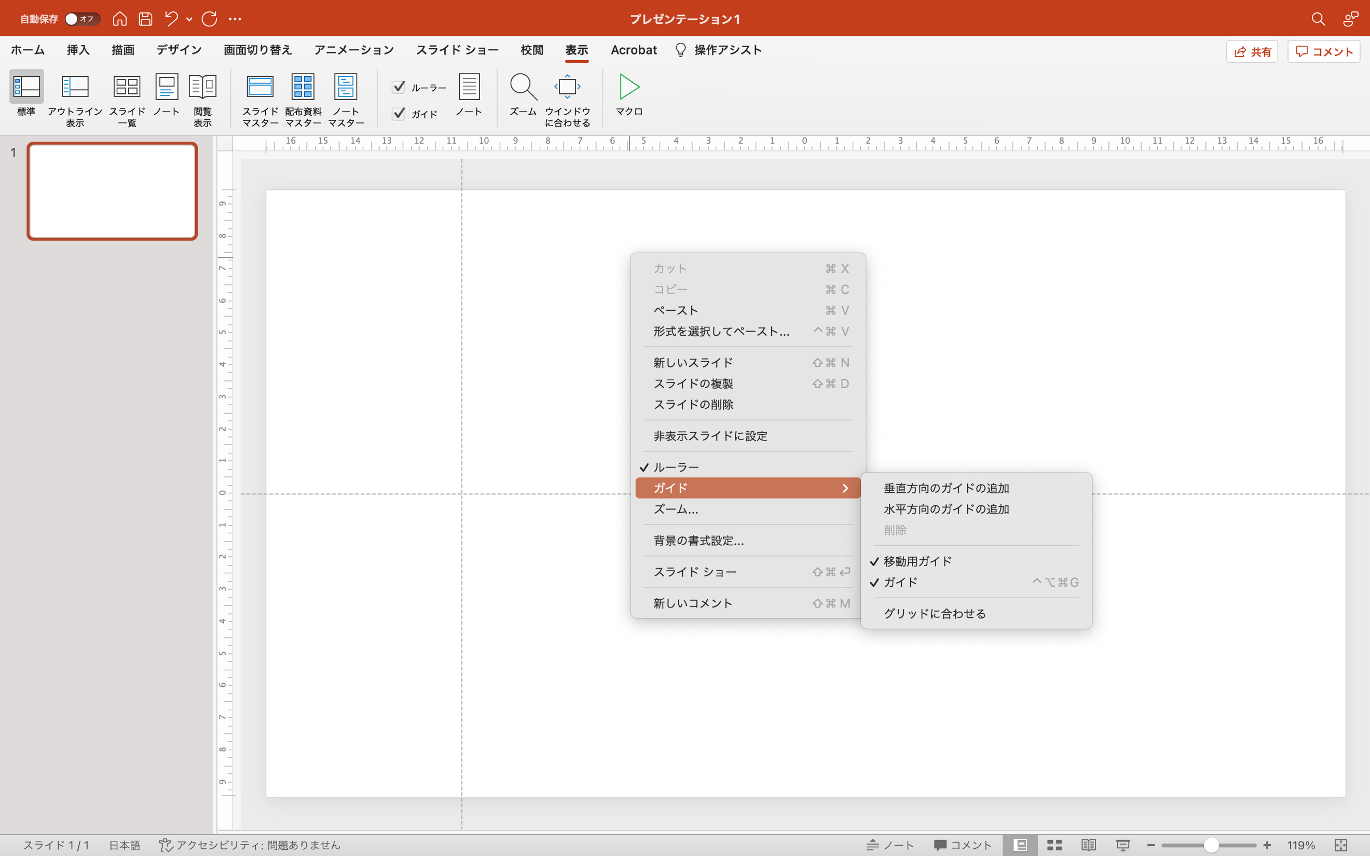Click the Comments button at top right
Viewport: 1370px width, 856px height.
coord(1324,51)
